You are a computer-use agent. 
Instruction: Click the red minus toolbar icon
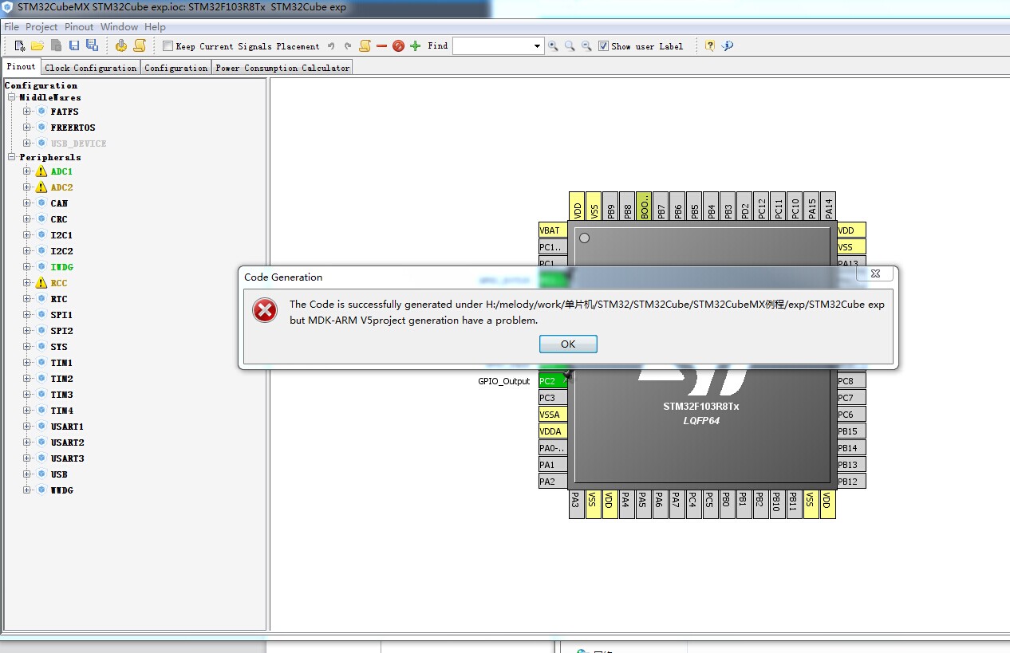[x=381, y=45]
